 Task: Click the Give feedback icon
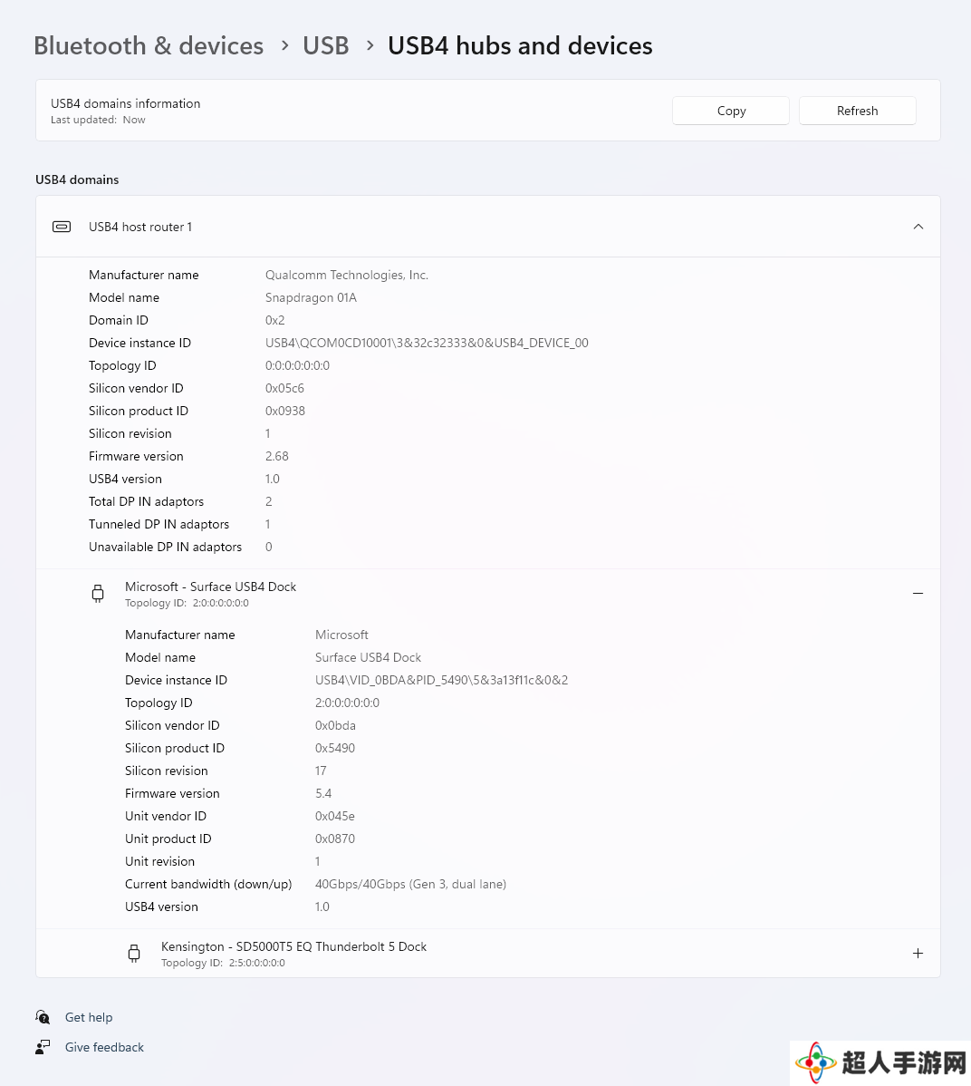[43, 1047]
